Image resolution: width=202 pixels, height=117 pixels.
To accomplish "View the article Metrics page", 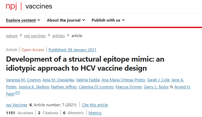I will point(95,113).
